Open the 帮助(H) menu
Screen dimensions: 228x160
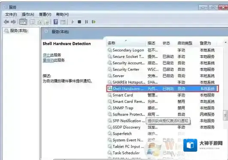pyautogui.click(x=62, y=15)
